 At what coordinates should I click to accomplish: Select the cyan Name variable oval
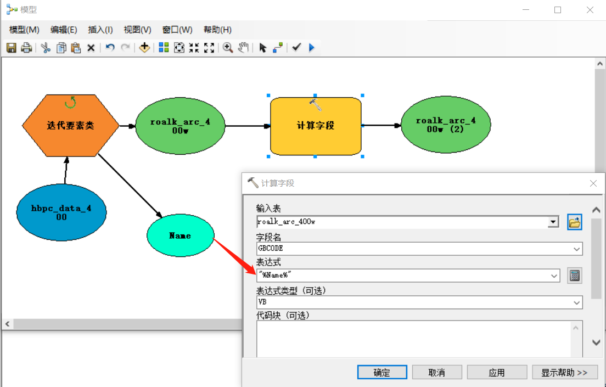tap(180, 235)
